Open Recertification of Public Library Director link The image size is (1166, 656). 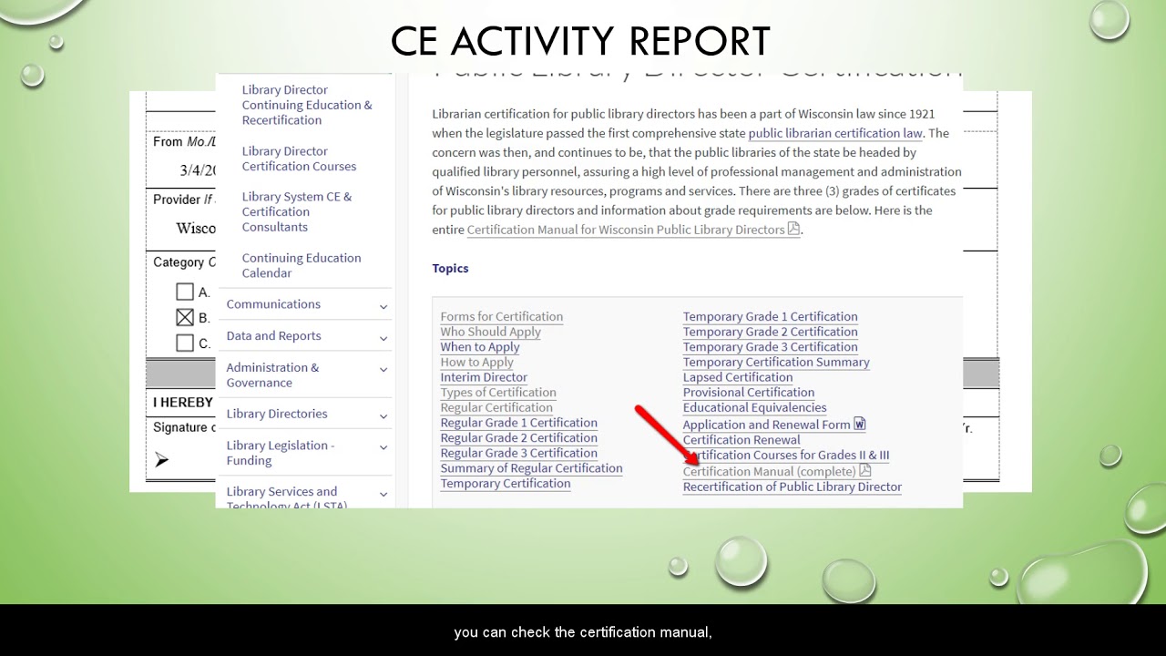click(793, 487)
